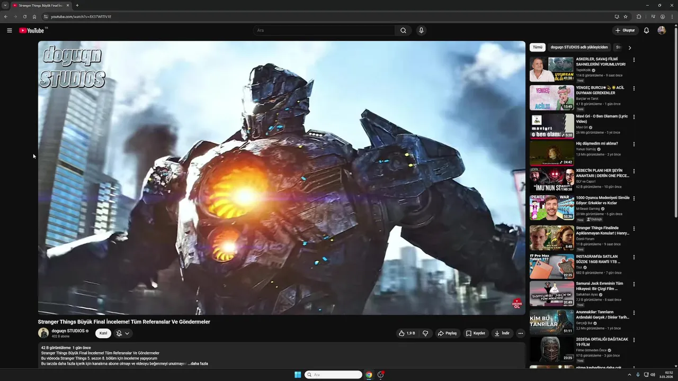Open the account avatar menu
This screenshot has height=381, width=678.
(x=662, y=31)
